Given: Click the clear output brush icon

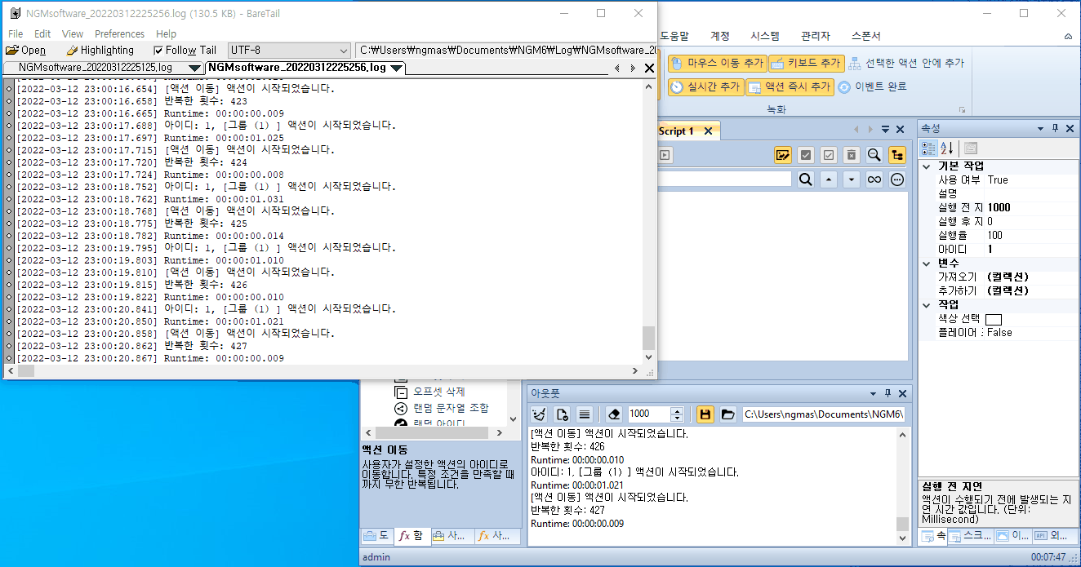Looking at the screenshot, I should (x=539, y=414).
